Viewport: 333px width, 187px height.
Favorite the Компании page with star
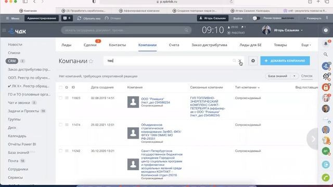pos(91,61)
